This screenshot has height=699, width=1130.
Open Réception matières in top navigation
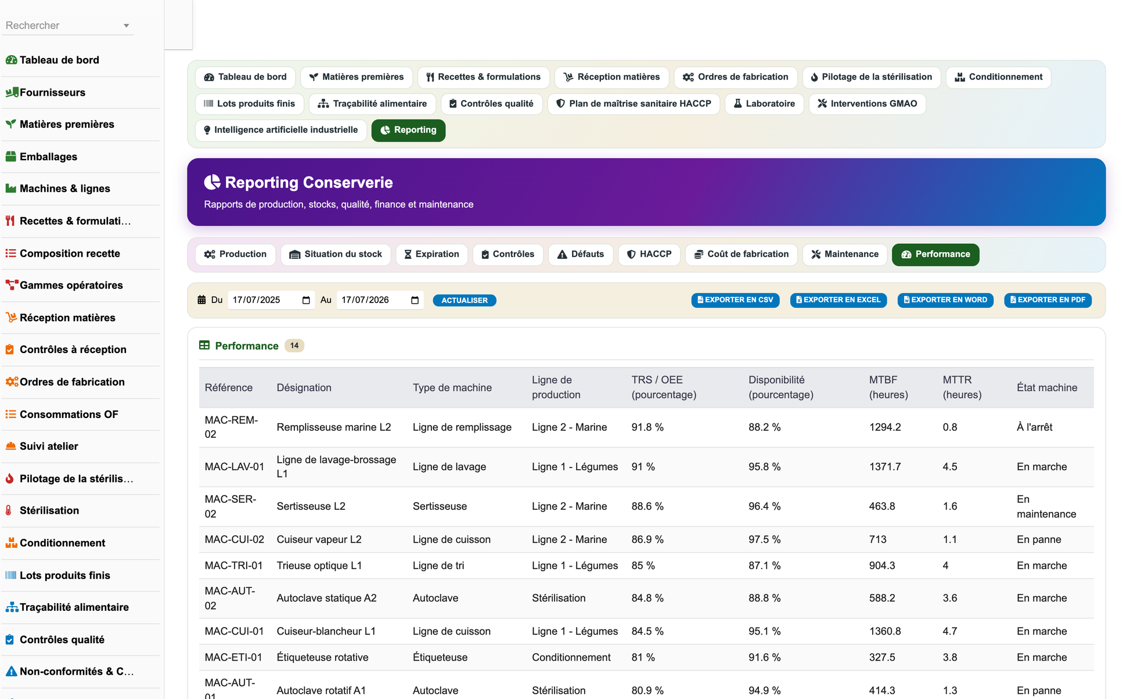click(x=612, y=77)
